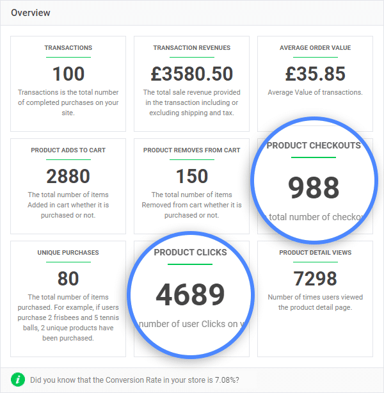Click the Overview panel heading
384x393 pixels.
tap(31, 13)
